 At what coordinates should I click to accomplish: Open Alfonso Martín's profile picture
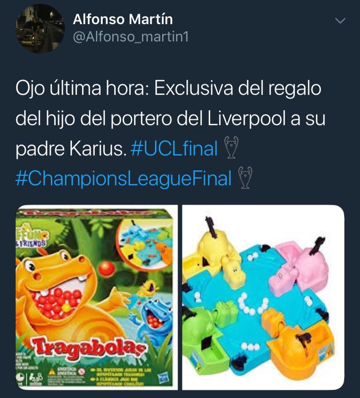40,28
